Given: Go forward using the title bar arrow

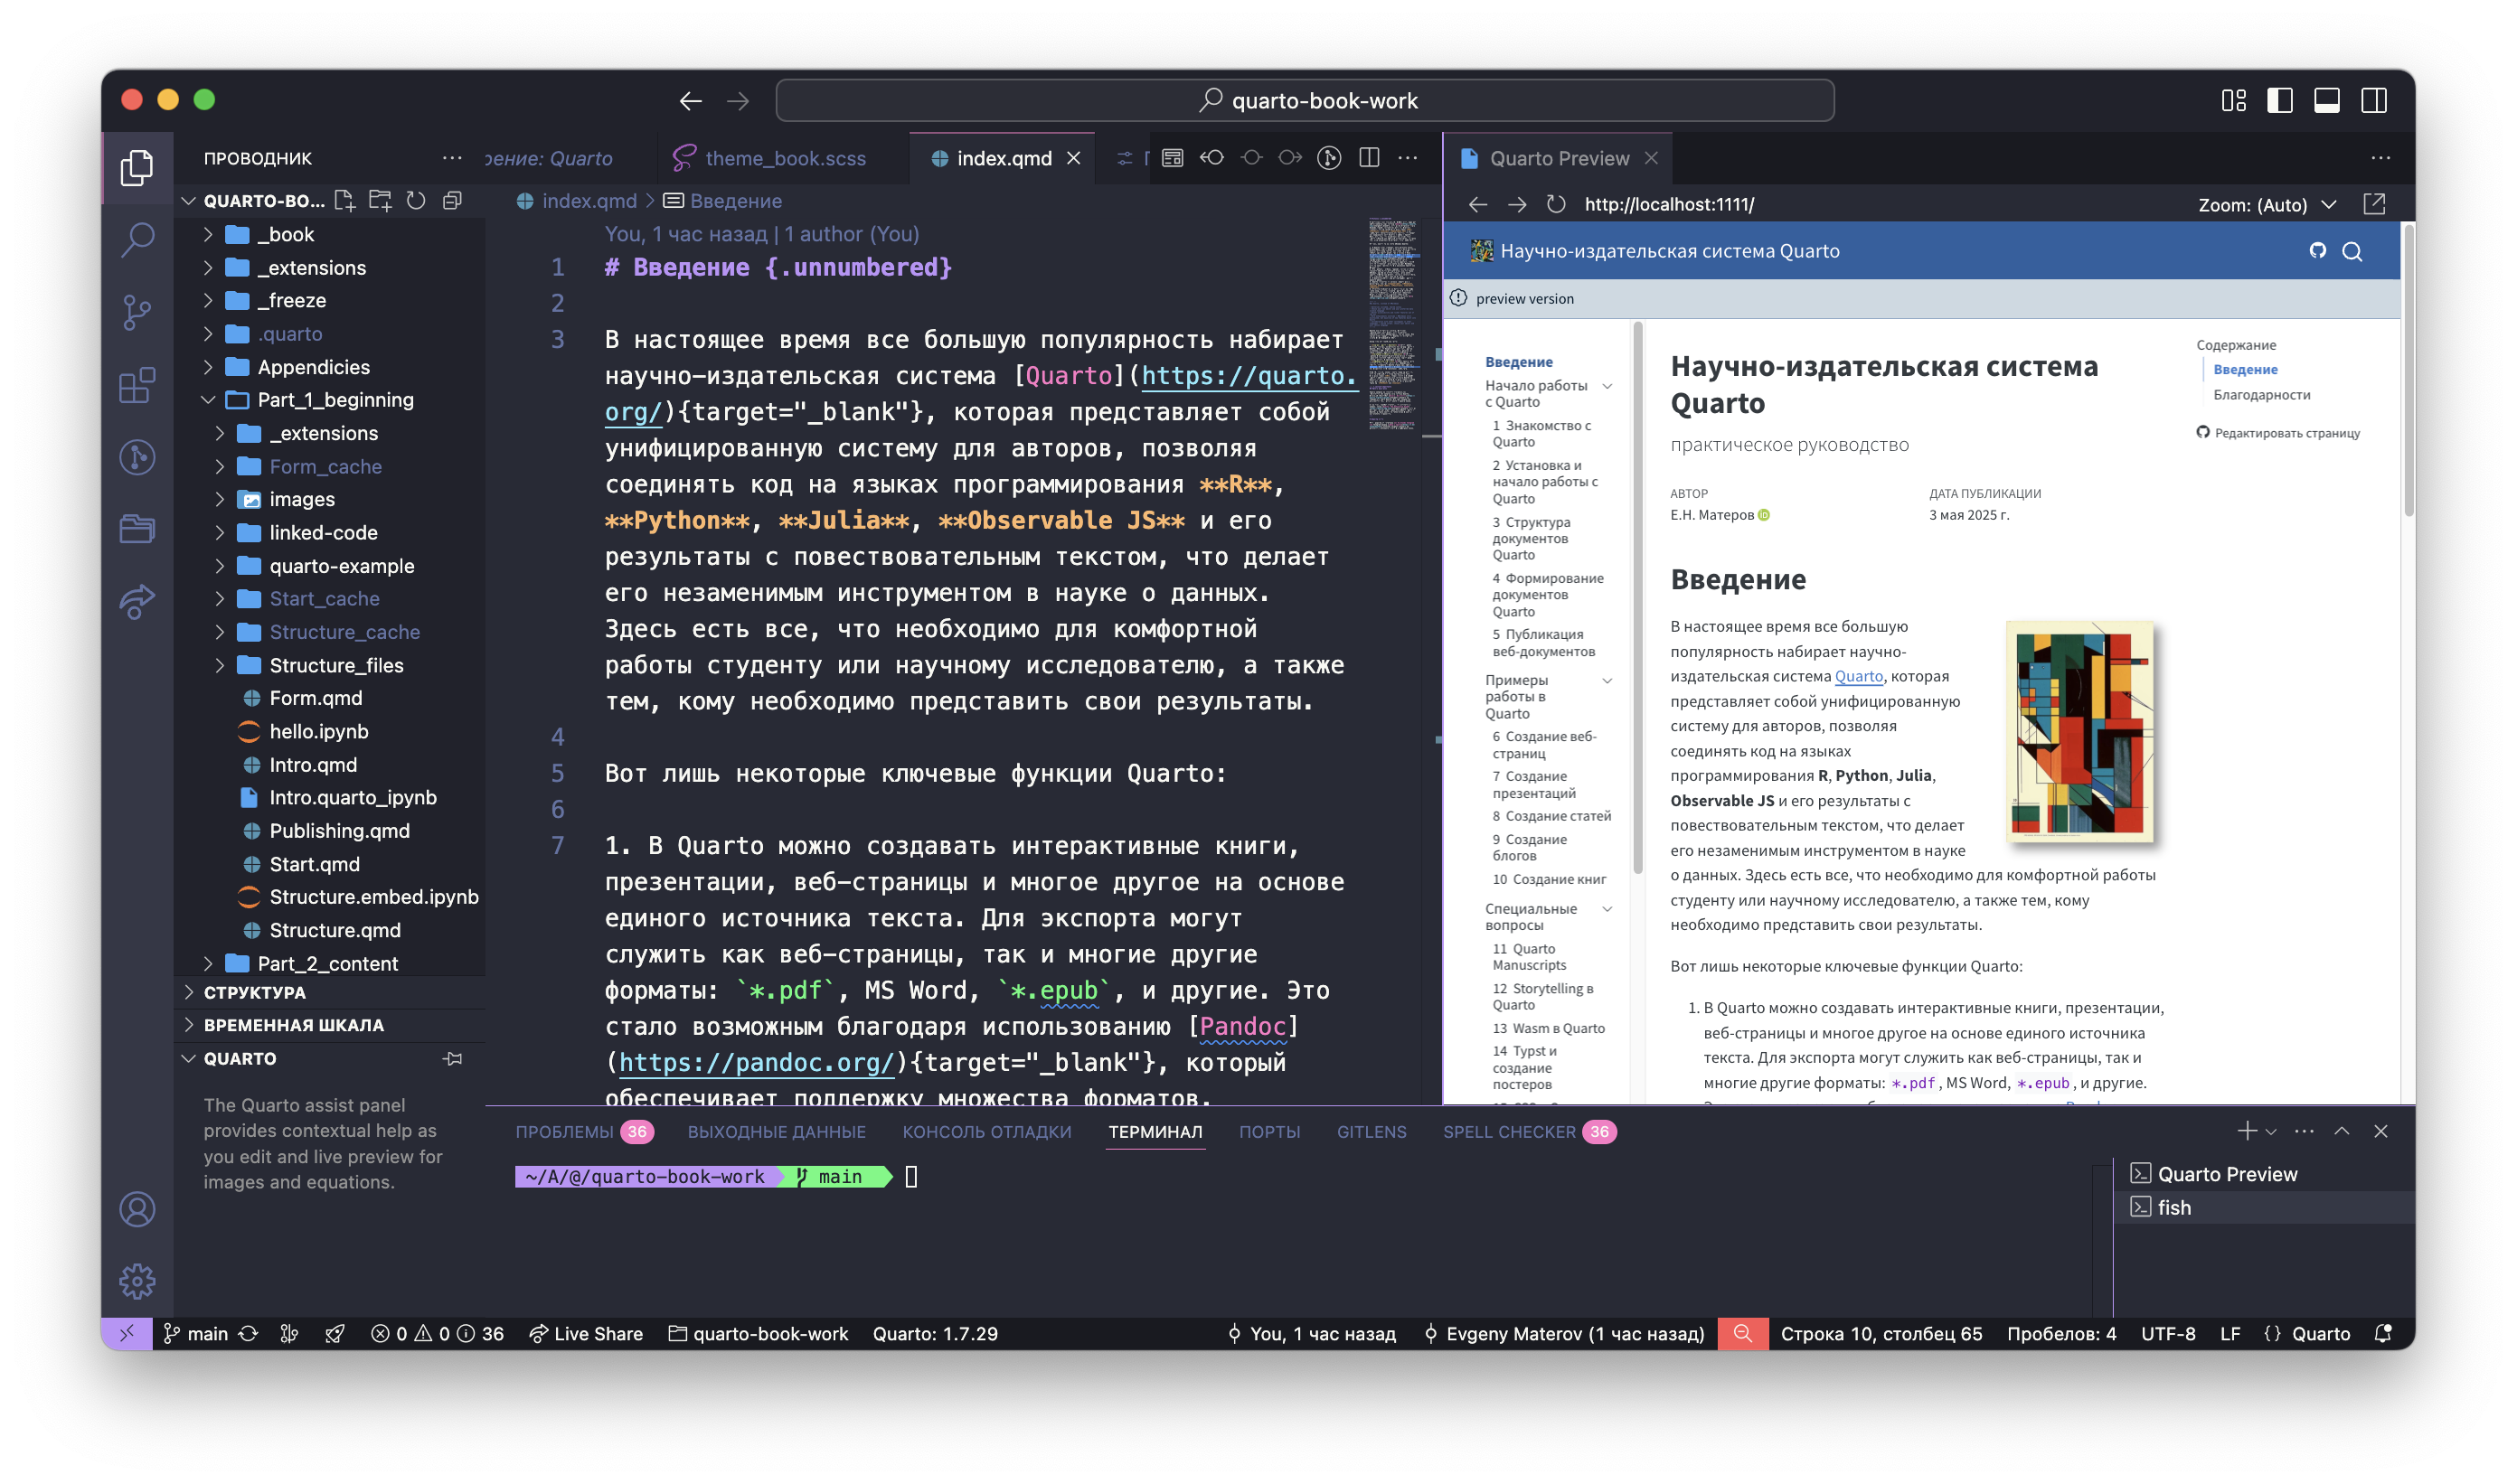Looking at the screenshot, I should click(739, 101).
